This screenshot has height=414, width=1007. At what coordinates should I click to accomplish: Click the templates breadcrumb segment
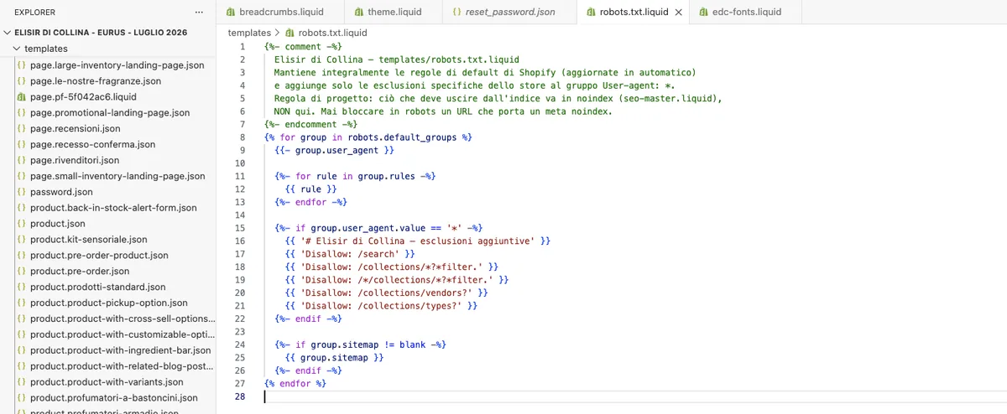tap(248, 33)
